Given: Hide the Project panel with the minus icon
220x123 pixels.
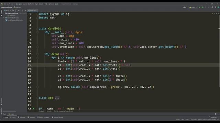Looking at the screenshot, I should (25, 11).
